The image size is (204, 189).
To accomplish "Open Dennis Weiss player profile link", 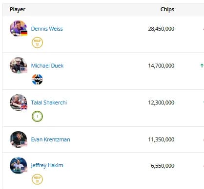I will [47, 29].
